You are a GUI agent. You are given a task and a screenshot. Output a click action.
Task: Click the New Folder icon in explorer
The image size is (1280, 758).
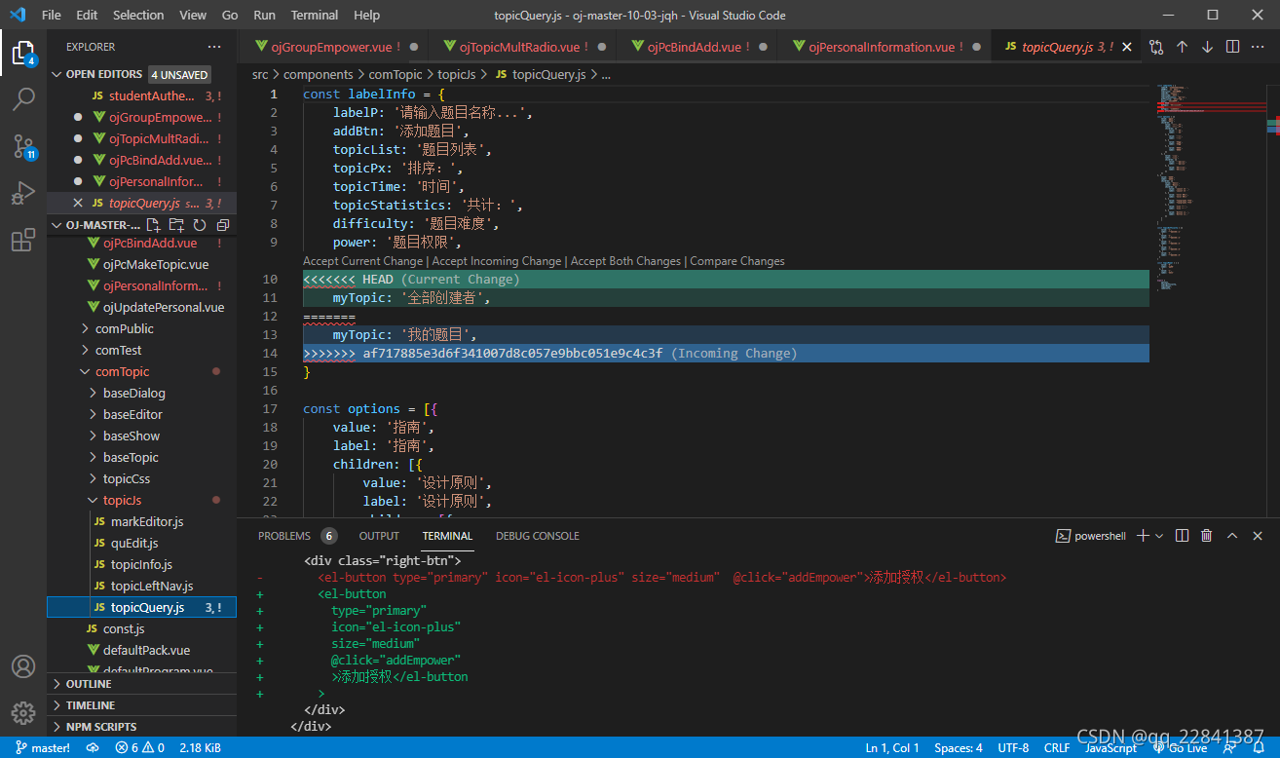[x=177, y=225]
